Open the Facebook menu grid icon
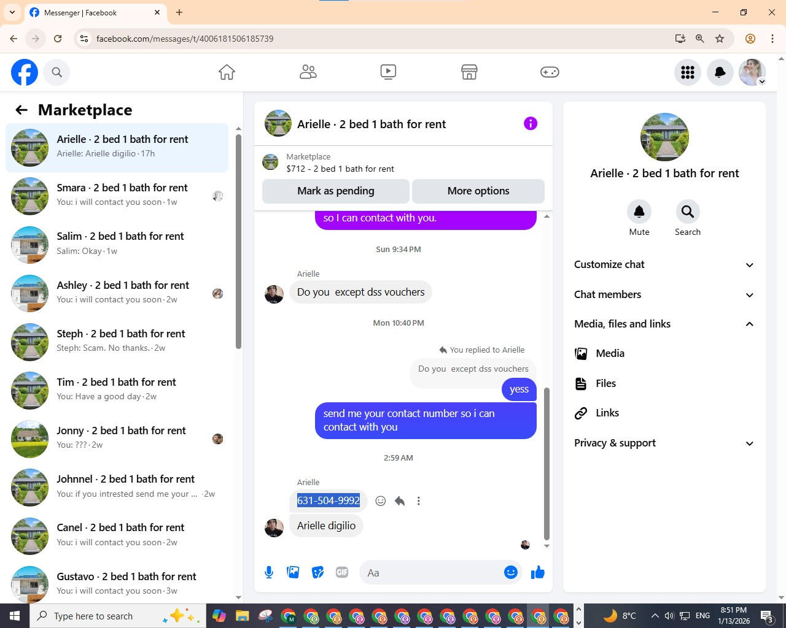This screenshot has height=628, width=786. point(688,72)
